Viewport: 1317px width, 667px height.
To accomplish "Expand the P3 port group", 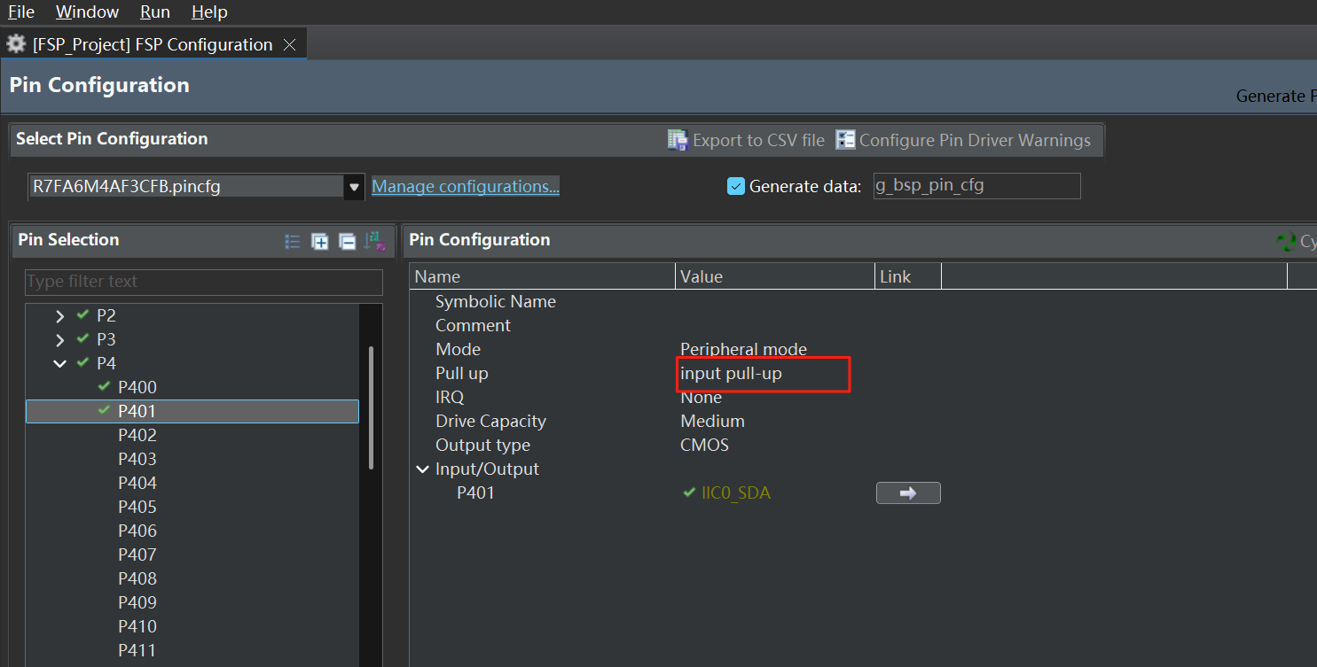I will [59, 339].
